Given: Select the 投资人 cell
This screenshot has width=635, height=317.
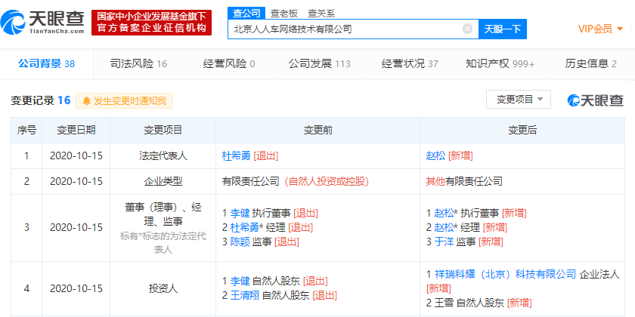Looking at the screenshot, I should click(x=163, y=288).
